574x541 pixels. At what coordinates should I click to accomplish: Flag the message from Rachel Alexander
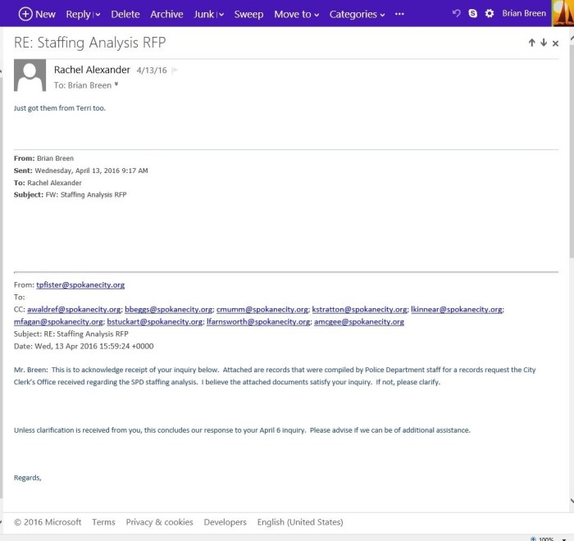tap(175, 71)
